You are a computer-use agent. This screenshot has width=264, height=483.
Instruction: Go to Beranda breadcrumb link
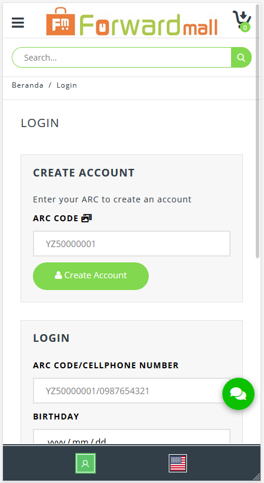pyautogui.click(x=28, y=85)
